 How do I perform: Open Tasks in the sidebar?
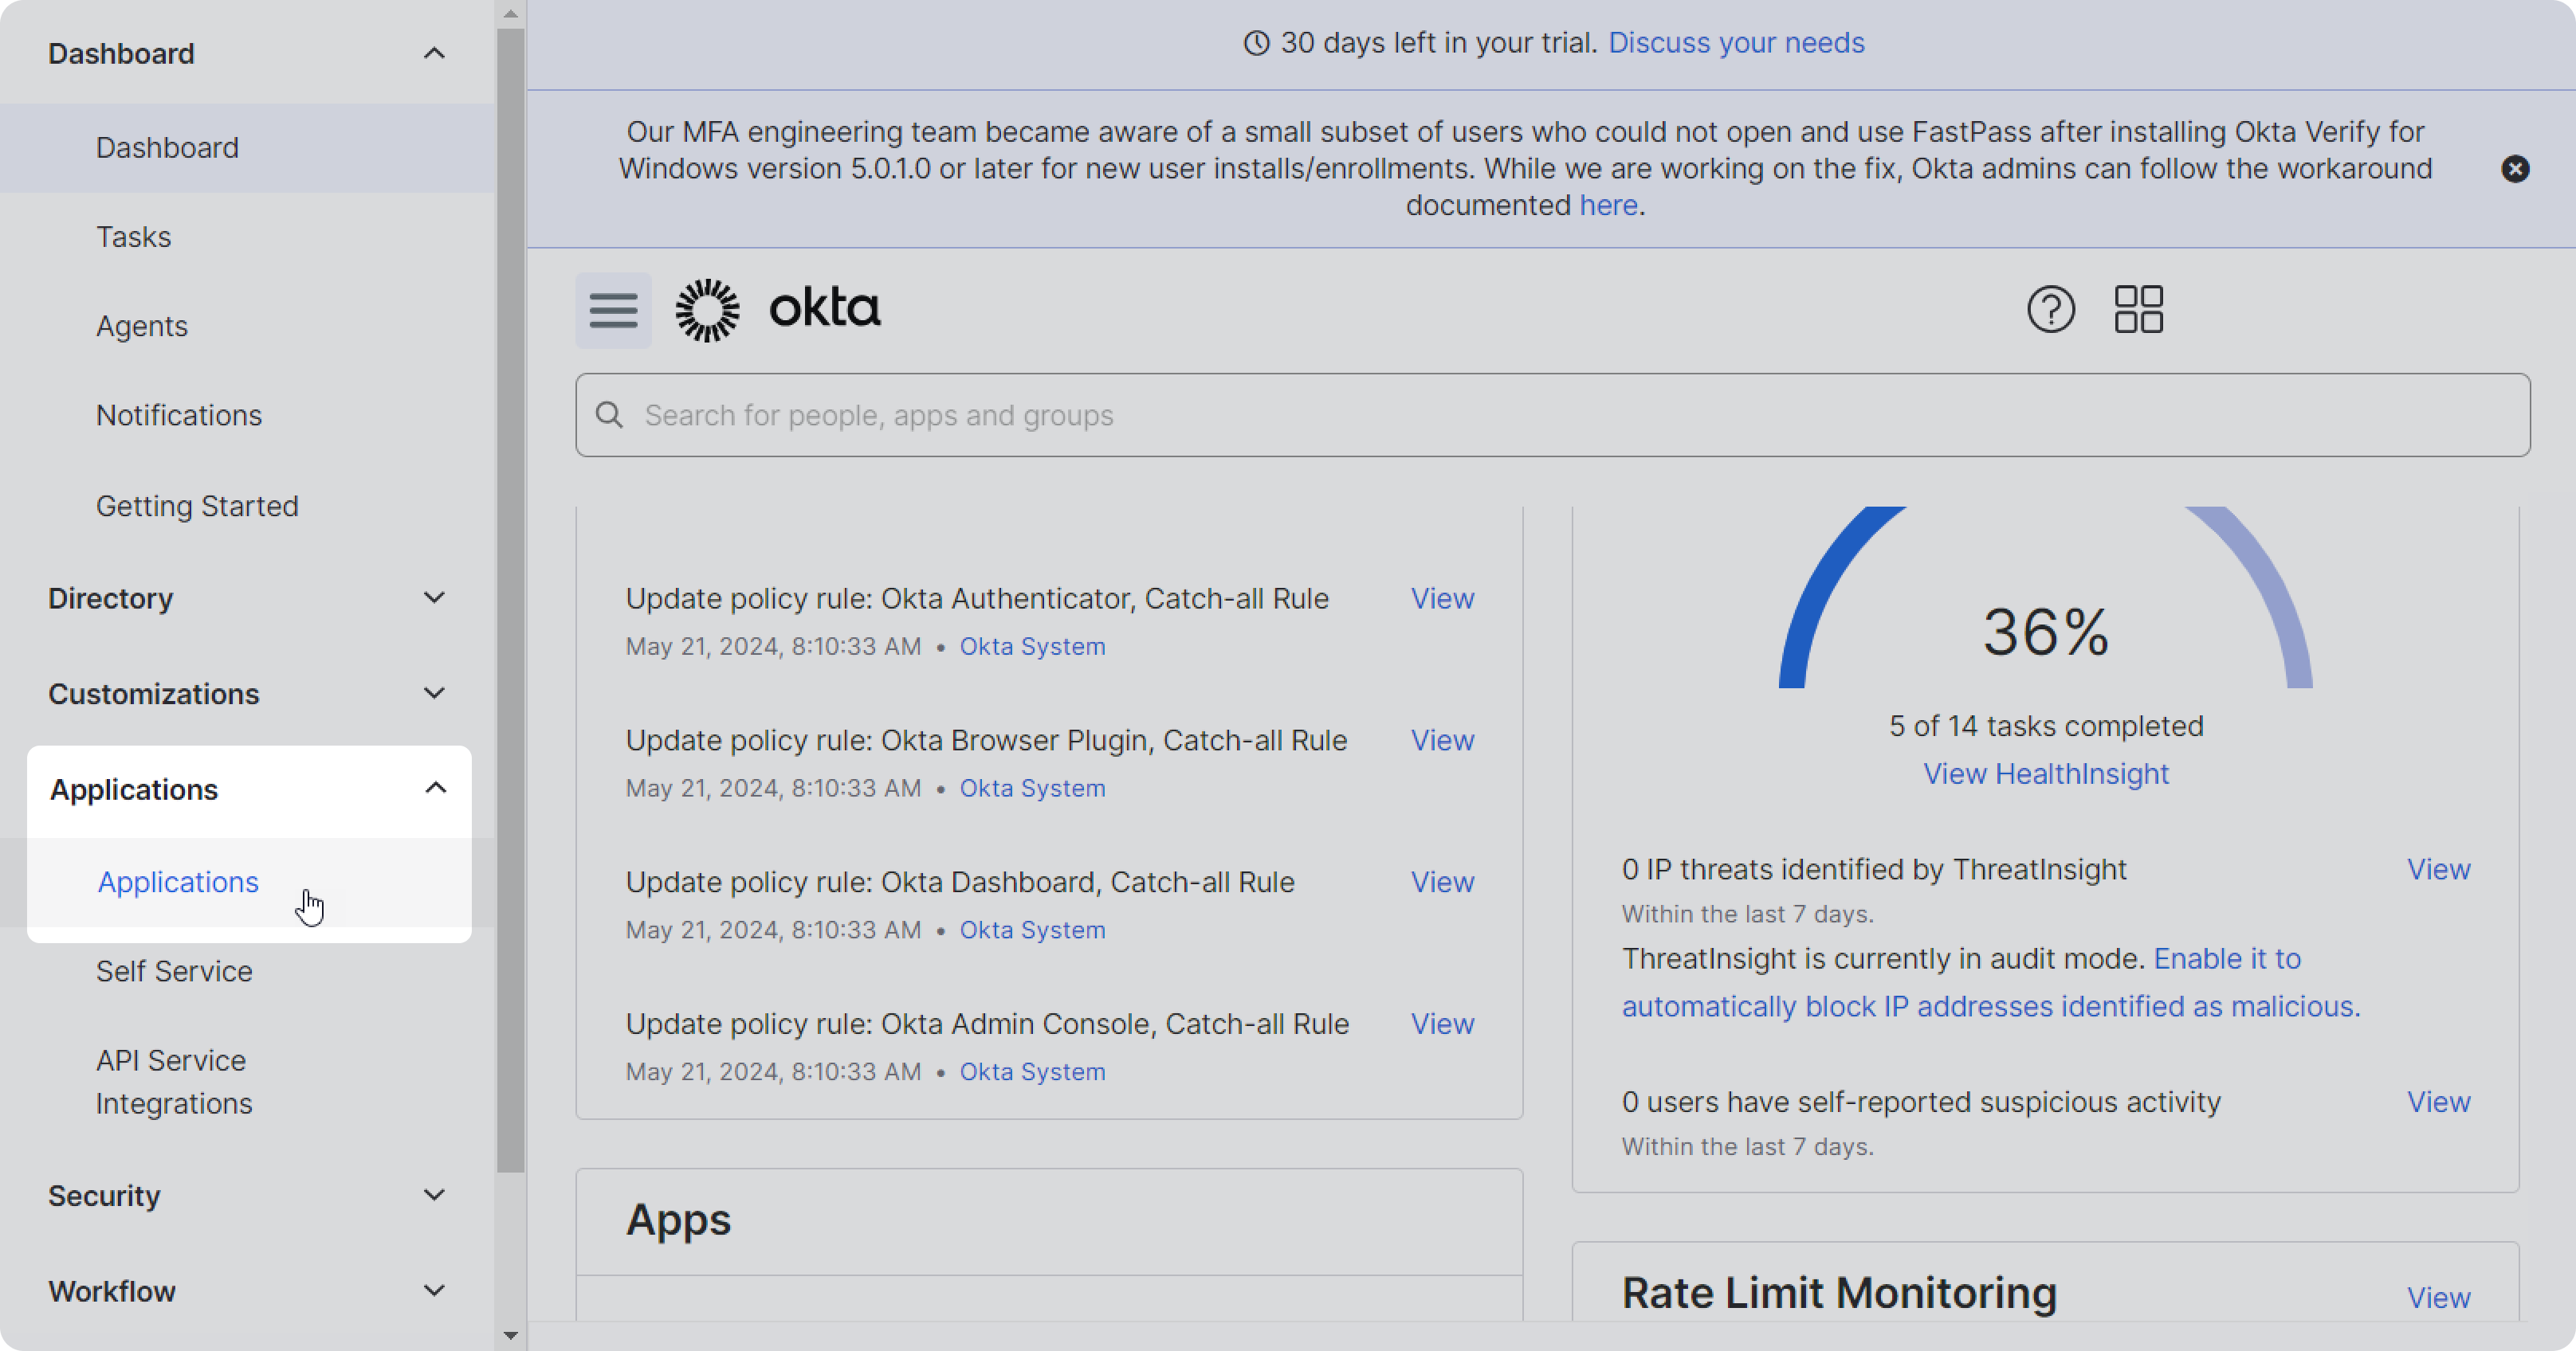(x=133, y=237)
